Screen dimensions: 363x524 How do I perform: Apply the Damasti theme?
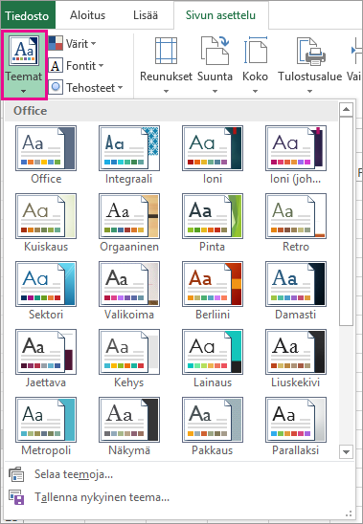296,291
